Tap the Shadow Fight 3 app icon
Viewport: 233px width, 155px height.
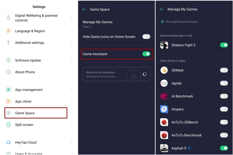[164, 45]
